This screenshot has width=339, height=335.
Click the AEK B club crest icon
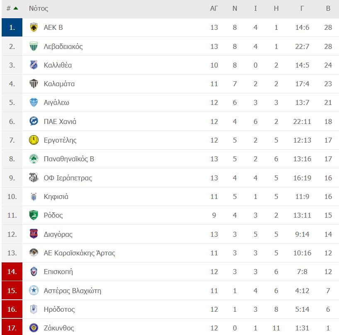(34, 27)
